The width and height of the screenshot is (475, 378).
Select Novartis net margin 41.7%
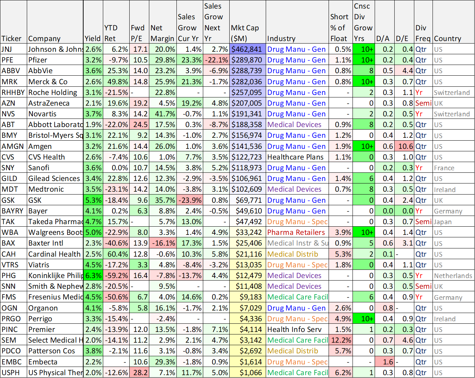tap(163, 114)
